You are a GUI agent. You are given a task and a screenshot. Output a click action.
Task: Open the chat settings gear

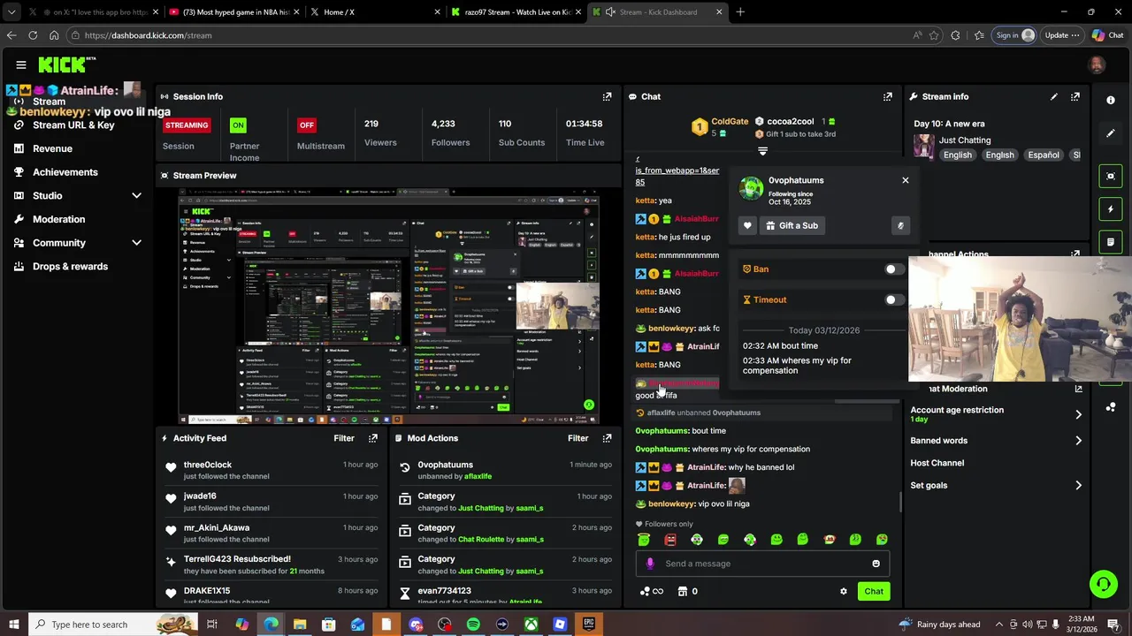844,591
